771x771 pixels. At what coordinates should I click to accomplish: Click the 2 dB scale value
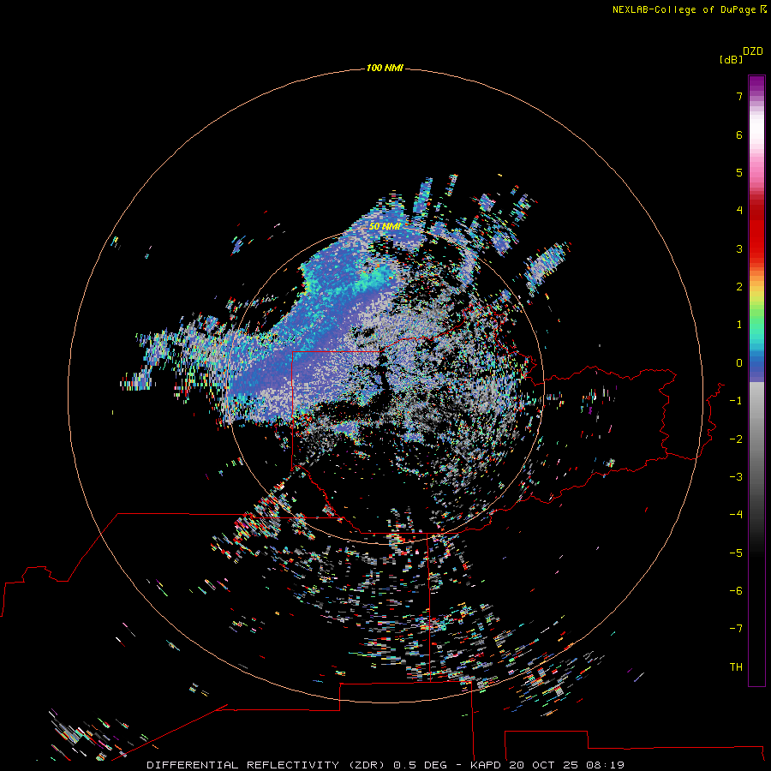(x=739, y=287)
